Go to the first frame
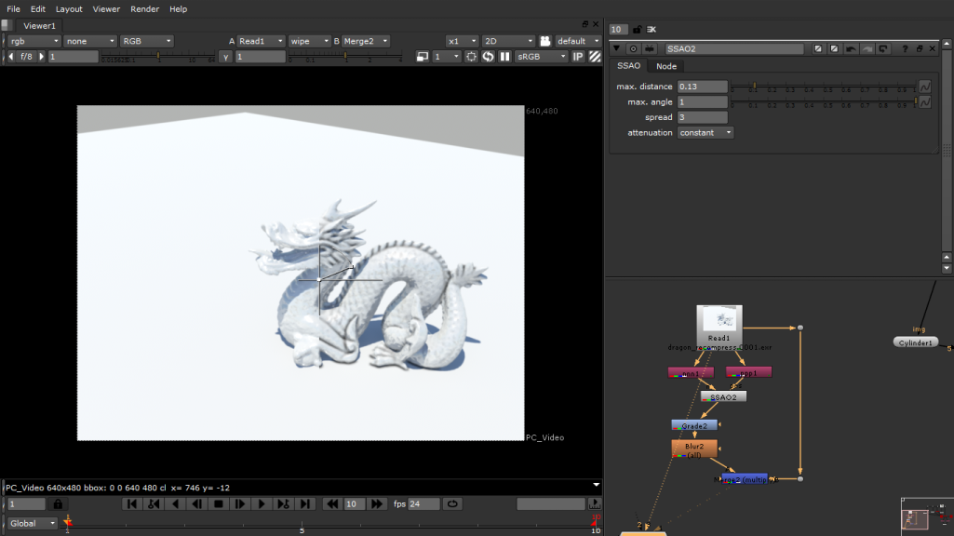 131,503
